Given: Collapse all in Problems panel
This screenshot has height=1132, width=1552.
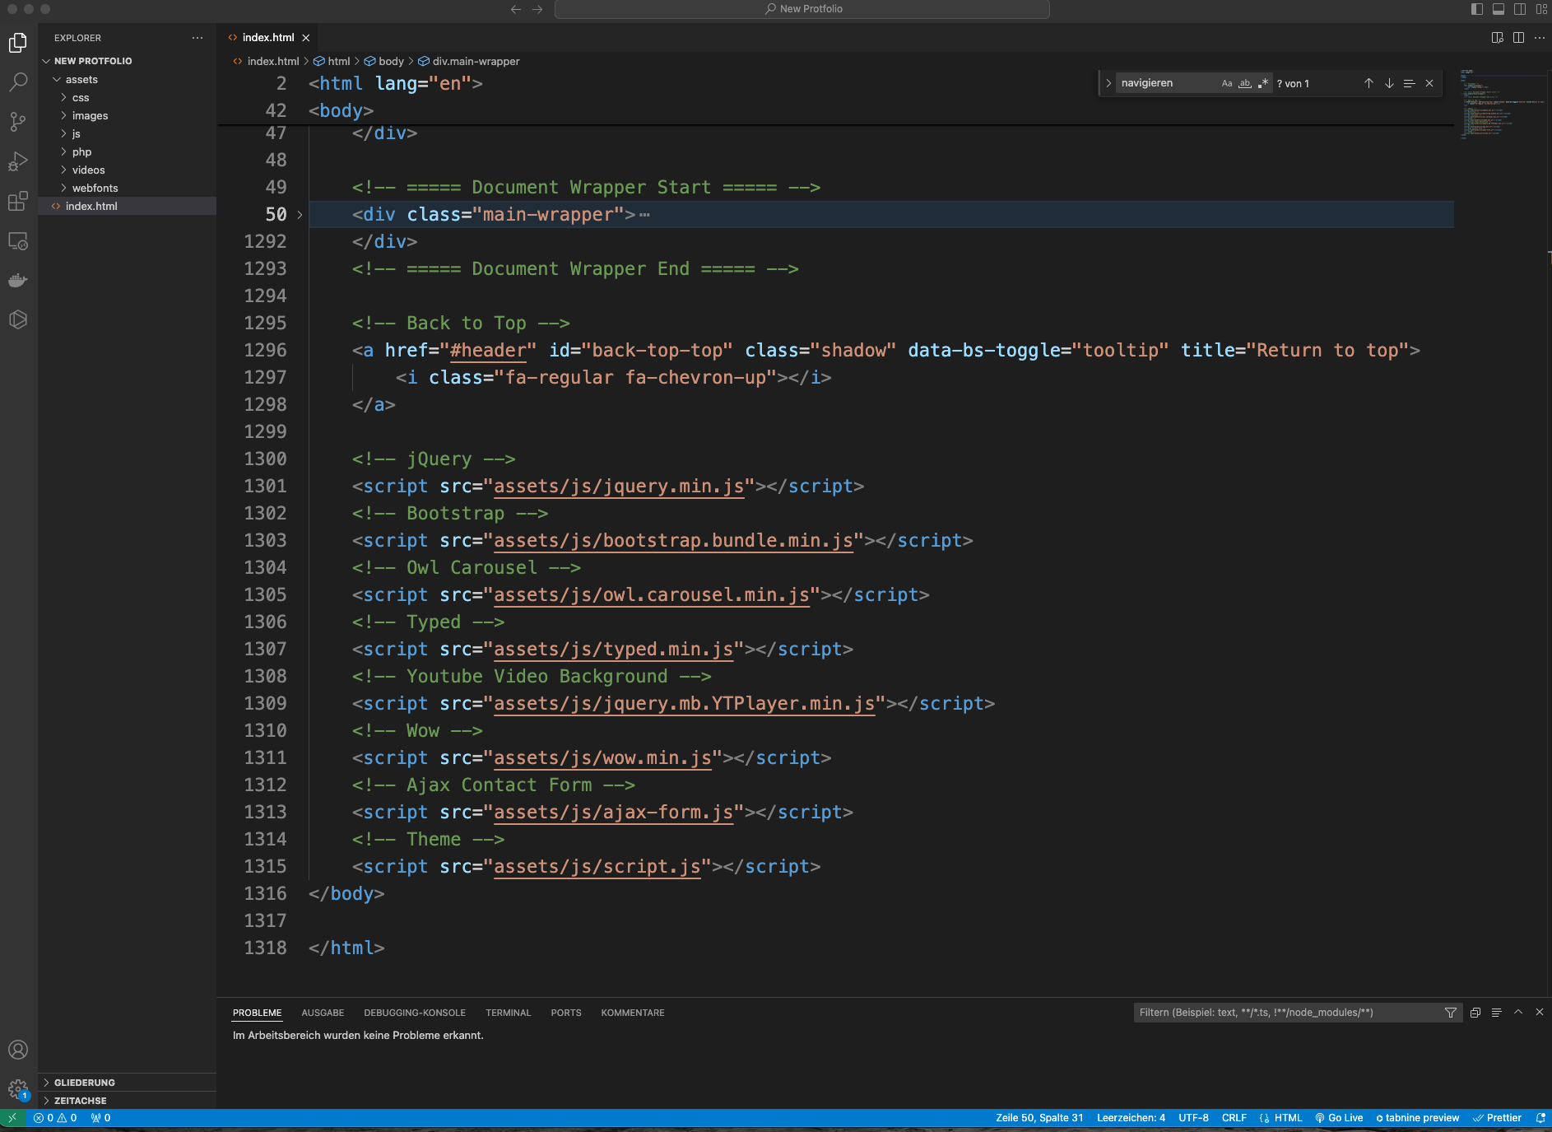Looking at the screenshot, I should tap(1475, 1013).
